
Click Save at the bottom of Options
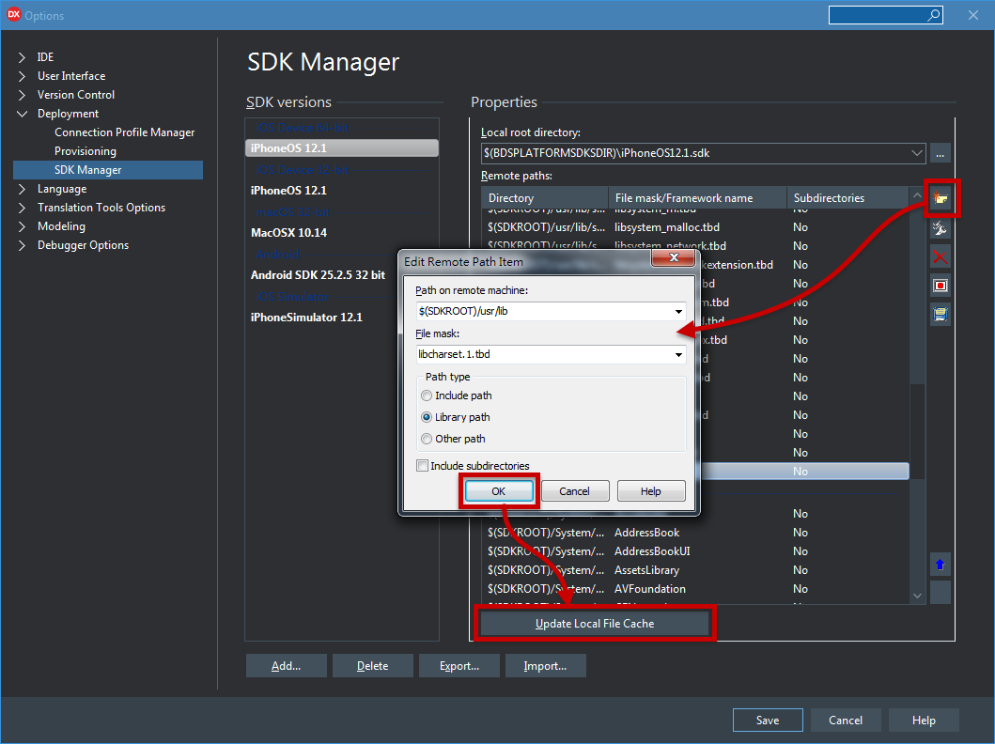768,721
